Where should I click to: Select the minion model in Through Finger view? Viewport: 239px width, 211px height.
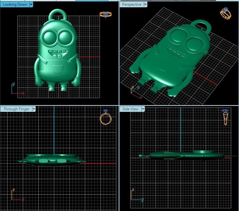coord(52,160)
